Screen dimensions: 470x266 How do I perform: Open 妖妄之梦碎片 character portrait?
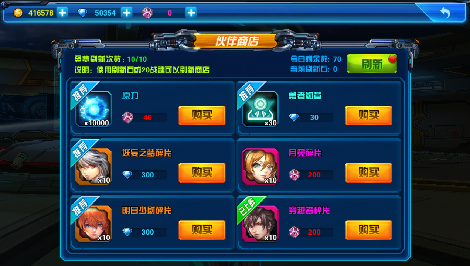(94, 167)
